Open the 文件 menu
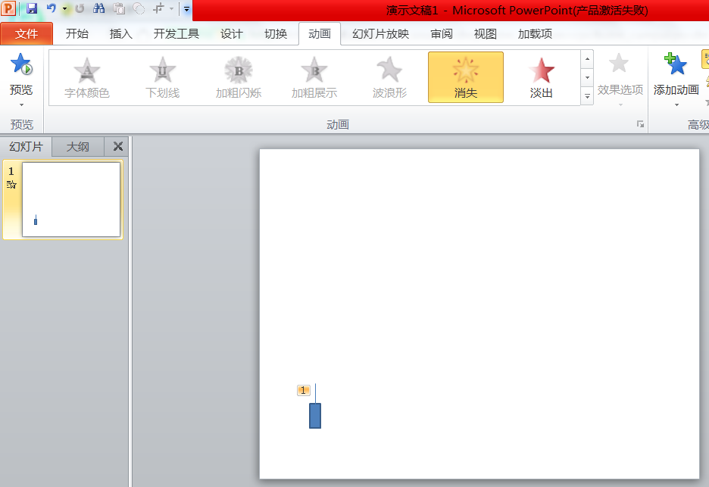The width and height of the screenshot is (709, 487). [x=27, y=33]
